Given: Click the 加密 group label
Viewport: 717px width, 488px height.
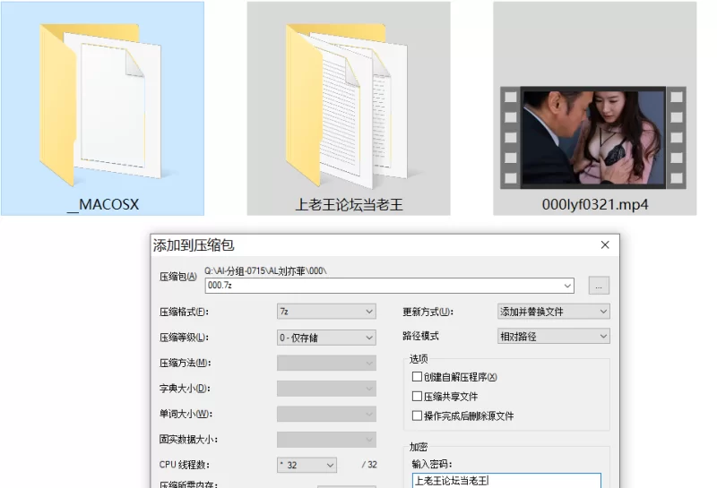Looking at the screenshot, I should tap(419, 447).
